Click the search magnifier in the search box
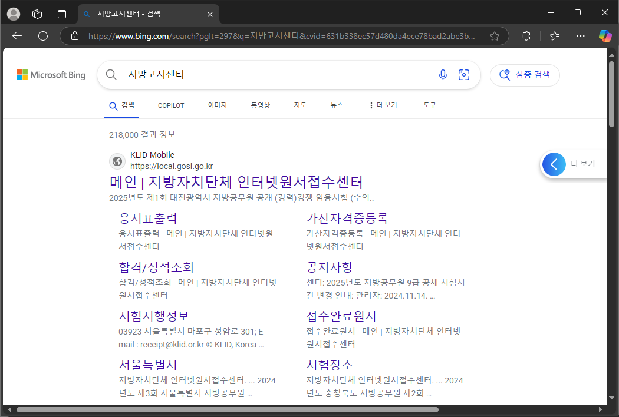The height and width of the screenshot is (417, 619). [x=111, y=75]
